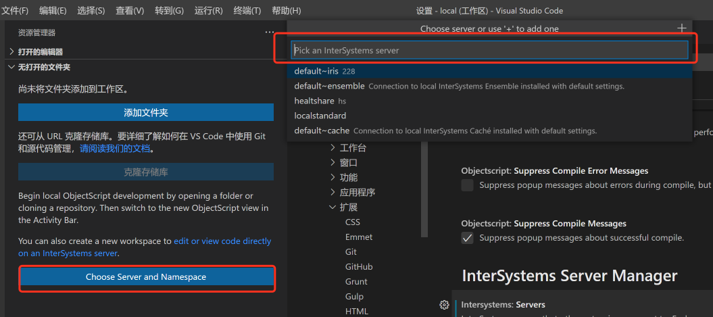Select the default~cache server entry
The height and width of the screenshot is (317, 713).
pyautogui.click(x=489, y=130)
